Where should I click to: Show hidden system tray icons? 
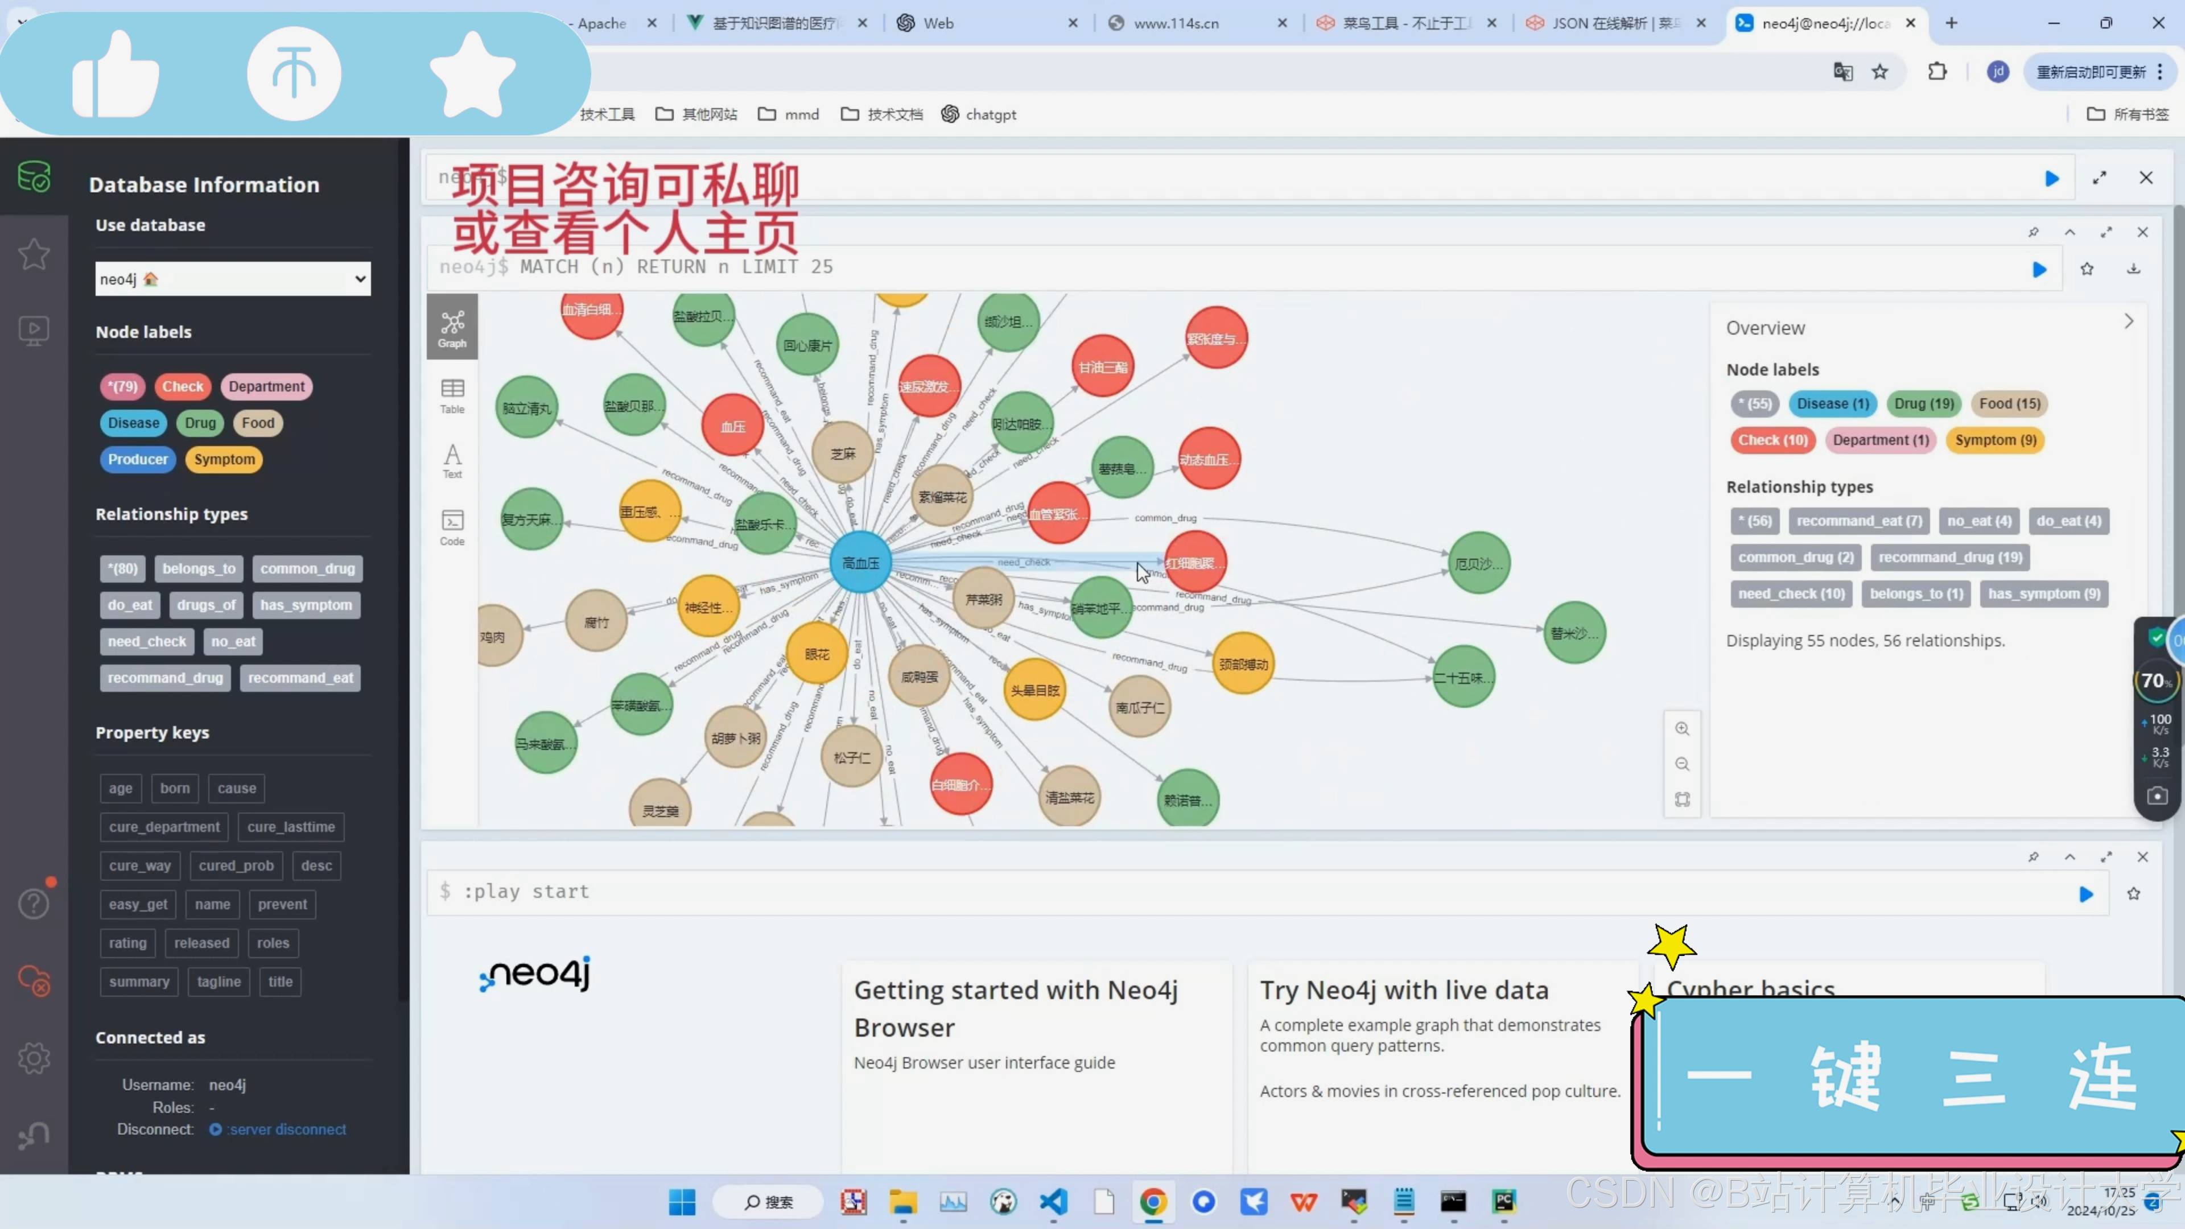[1895, 1201]
